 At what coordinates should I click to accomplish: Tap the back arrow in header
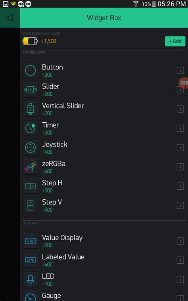(10, 17)
